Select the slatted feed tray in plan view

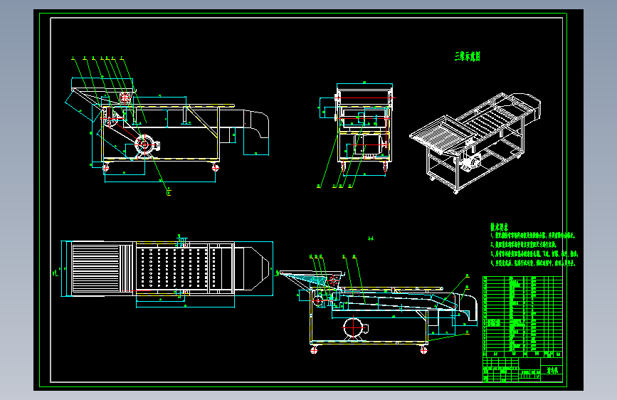pyautogui.click(x=95, y=268)
